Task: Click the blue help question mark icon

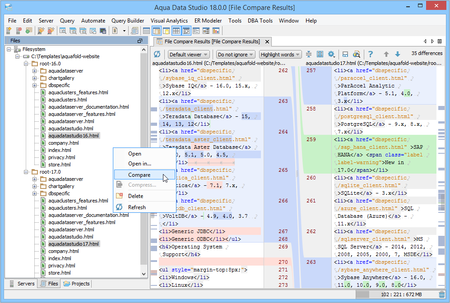Action: click(371, 55)
